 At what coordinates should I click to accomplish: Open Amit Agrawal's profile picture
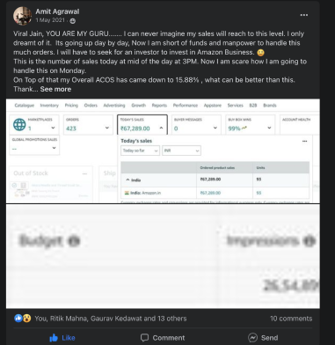click(x=22, y=16)
